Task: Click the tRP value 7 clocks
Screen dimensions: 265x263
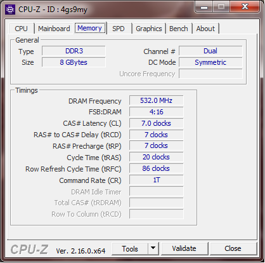Action: click(157, 145)
